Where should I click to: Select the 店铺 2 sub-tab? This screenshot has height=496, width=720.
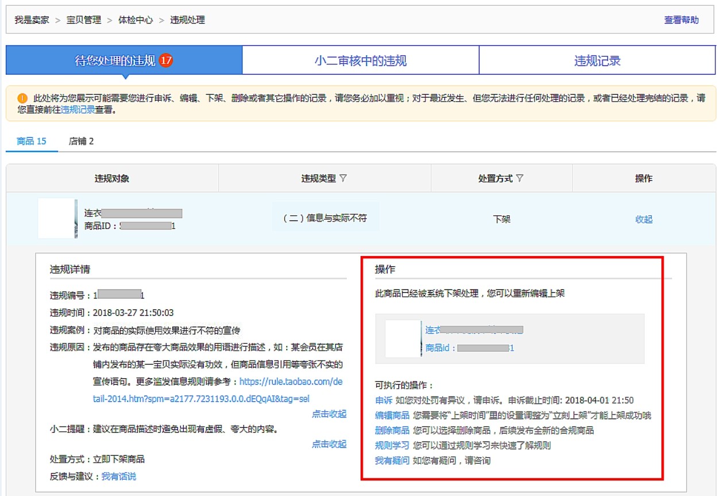[x=81, y=141]
